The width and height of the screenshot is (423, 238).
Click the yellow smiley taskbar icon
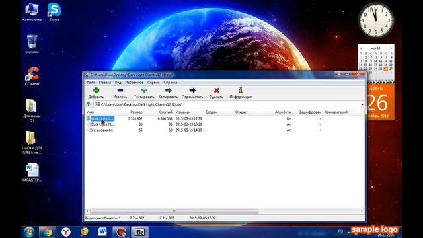pos(85,232)
